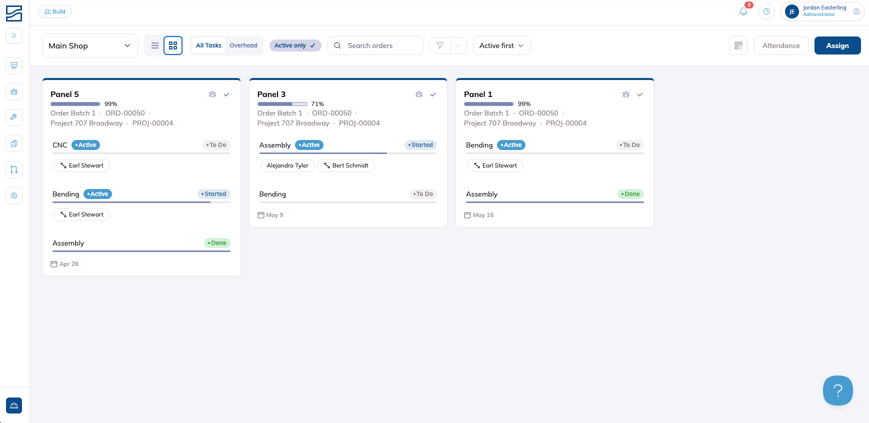Switch to grid card view
869x423 pixels.
tap(173, 45)
